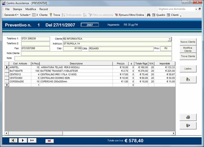Click the exit door icon button
The width and height of the screenshot is (204, 147).
pyautogui.click(x=188, y=126)
